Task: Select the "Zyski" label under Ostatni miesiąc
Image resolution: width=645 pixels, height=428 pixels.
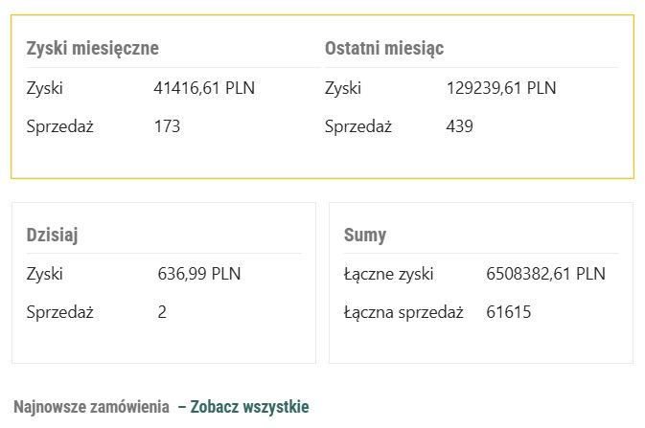Action: pos(343,89)
